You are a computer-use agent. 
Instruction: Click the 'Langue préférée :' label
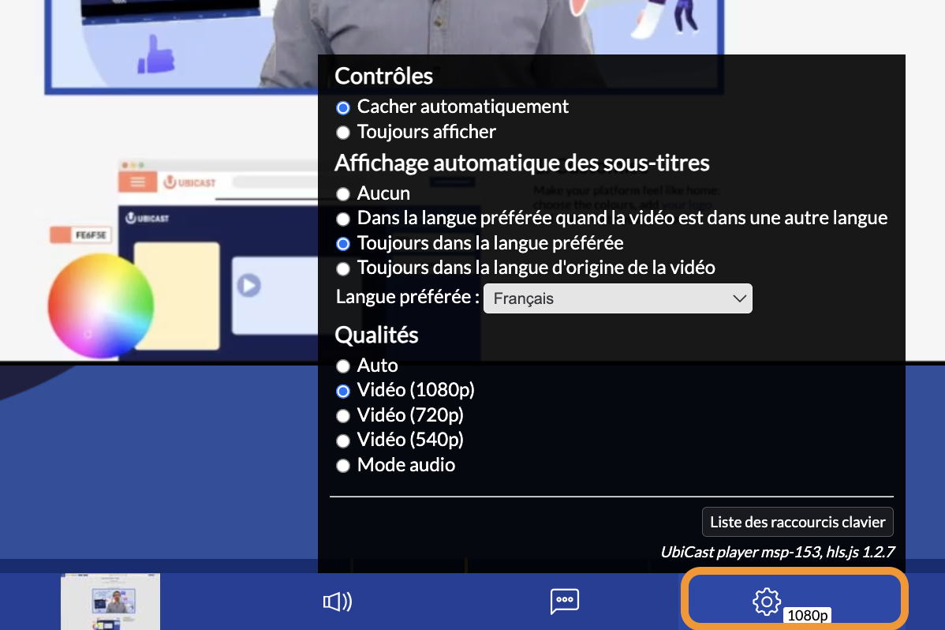(407, 297)
